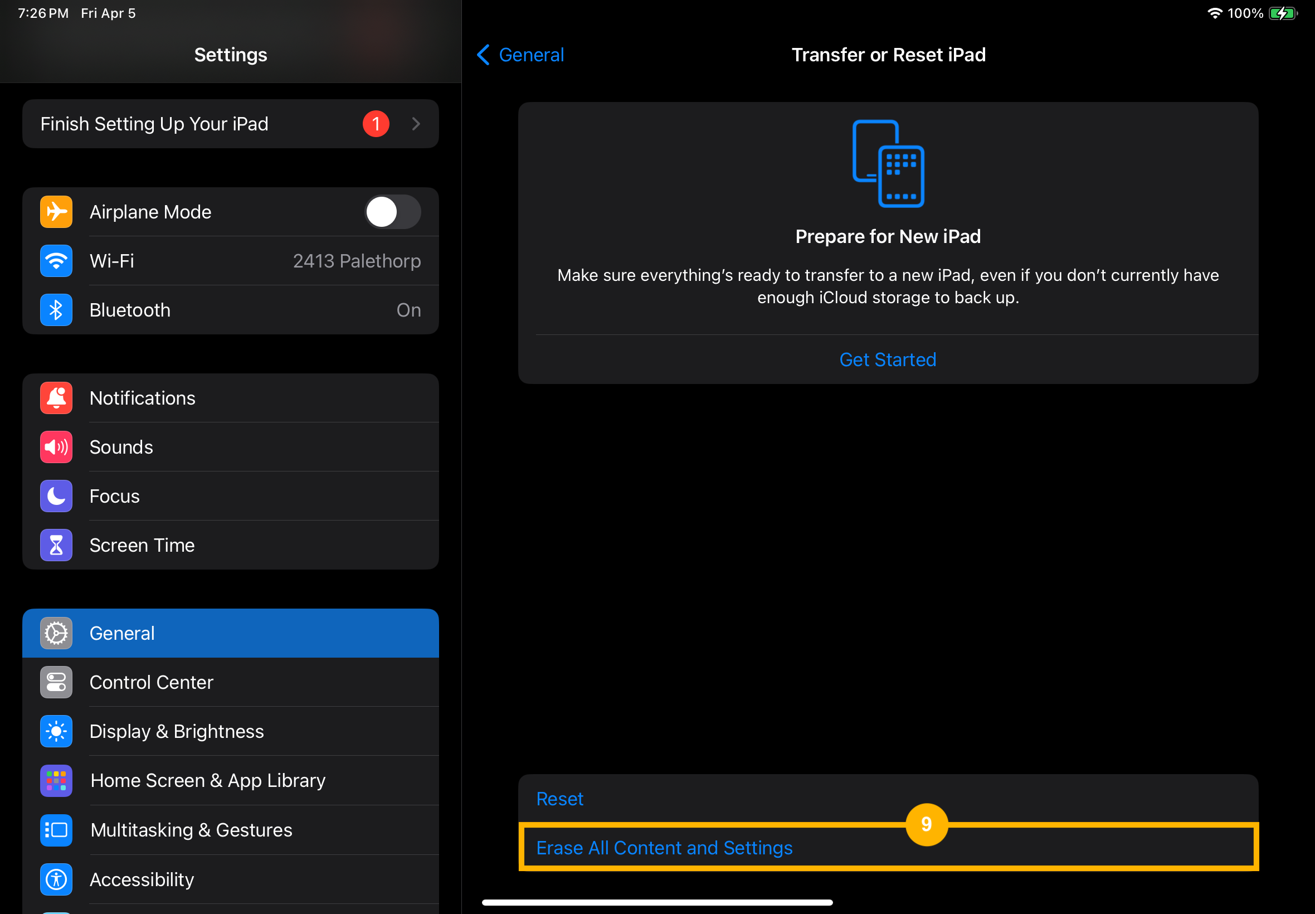Viewport: 1315px width, 914px height.
Task: Open Finish Setting Up Your iPad
Action: [x=231, y=124]
